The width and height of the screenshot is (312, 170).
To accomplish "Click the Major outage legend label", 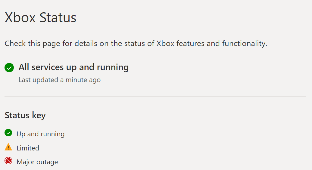I will click(x=37, y=162).
